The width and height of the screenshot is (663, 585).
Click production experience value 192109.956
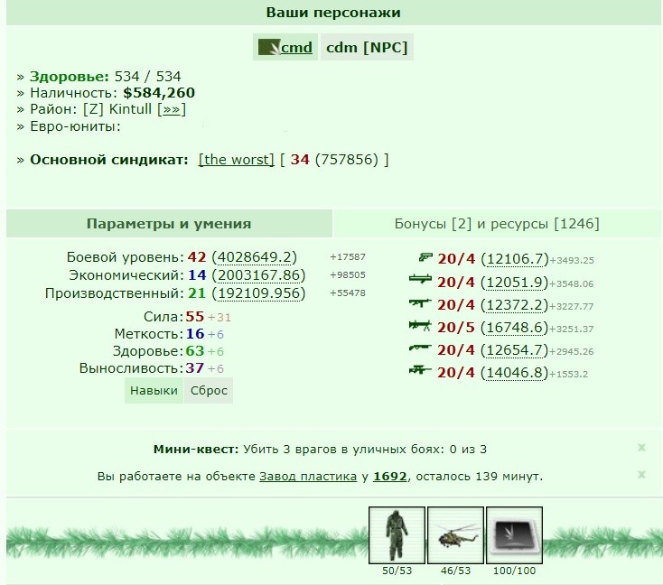coord(258,293)
